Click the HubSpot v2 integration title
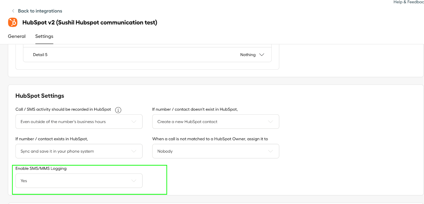Image resolution: width=424 pixels, height=204 pixels. coord(90,22)
